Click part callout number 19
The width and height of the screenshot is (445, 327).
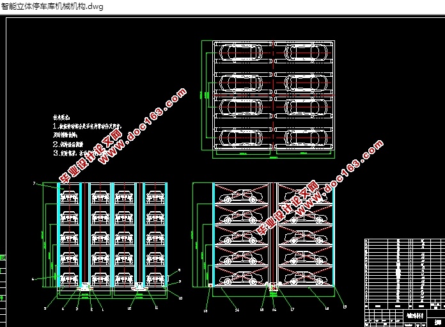tap(345, 307)
